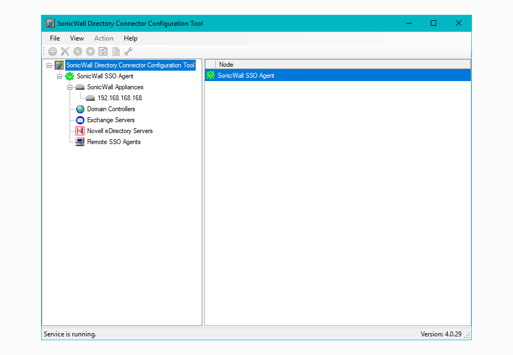Minimize the Configuration Tool window

(x=409, y=23)
